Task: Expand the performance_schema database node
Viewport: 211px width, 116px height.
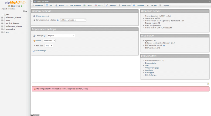Action: (x=2, y=26)
